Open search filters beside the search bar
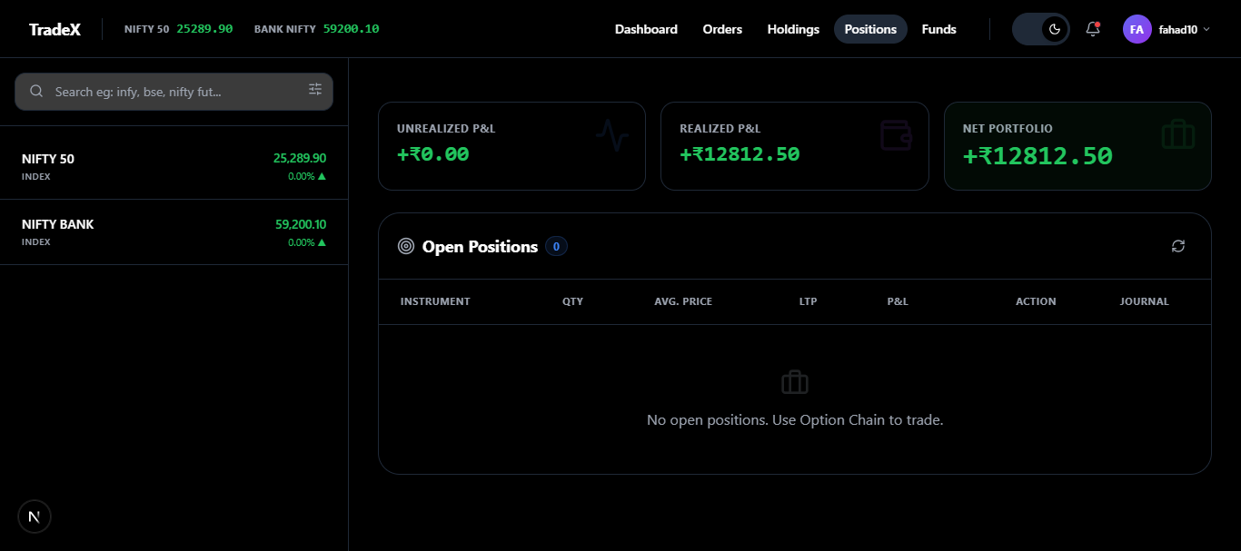The width and height of the screenshot is (1241, 551). pyautogui.click(x=315, y=89)
